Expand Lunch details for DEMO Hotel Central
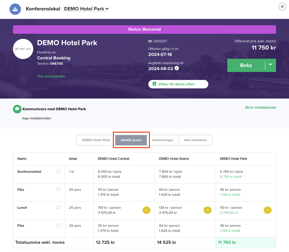 pyautogui.click(x=146, y=210)
